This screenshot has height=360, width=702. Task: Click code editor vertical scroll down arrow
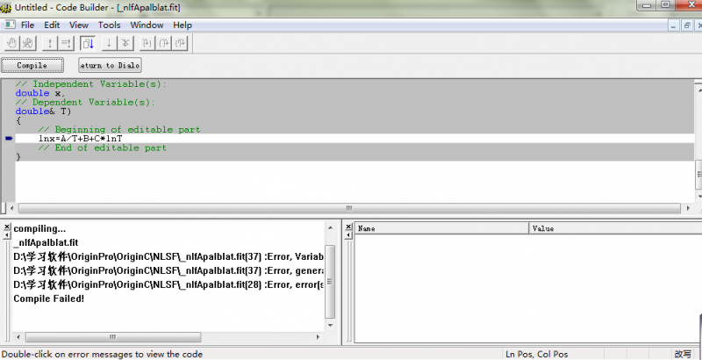tap(698, 196)
